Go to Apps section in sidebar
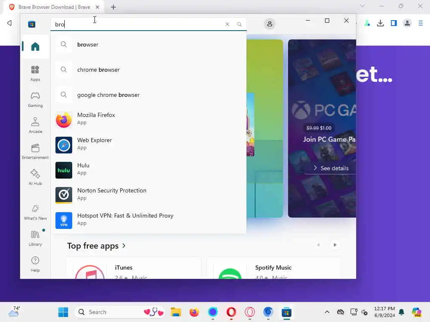430x322 pixels. pyautogui.click(x=35, y=73)
